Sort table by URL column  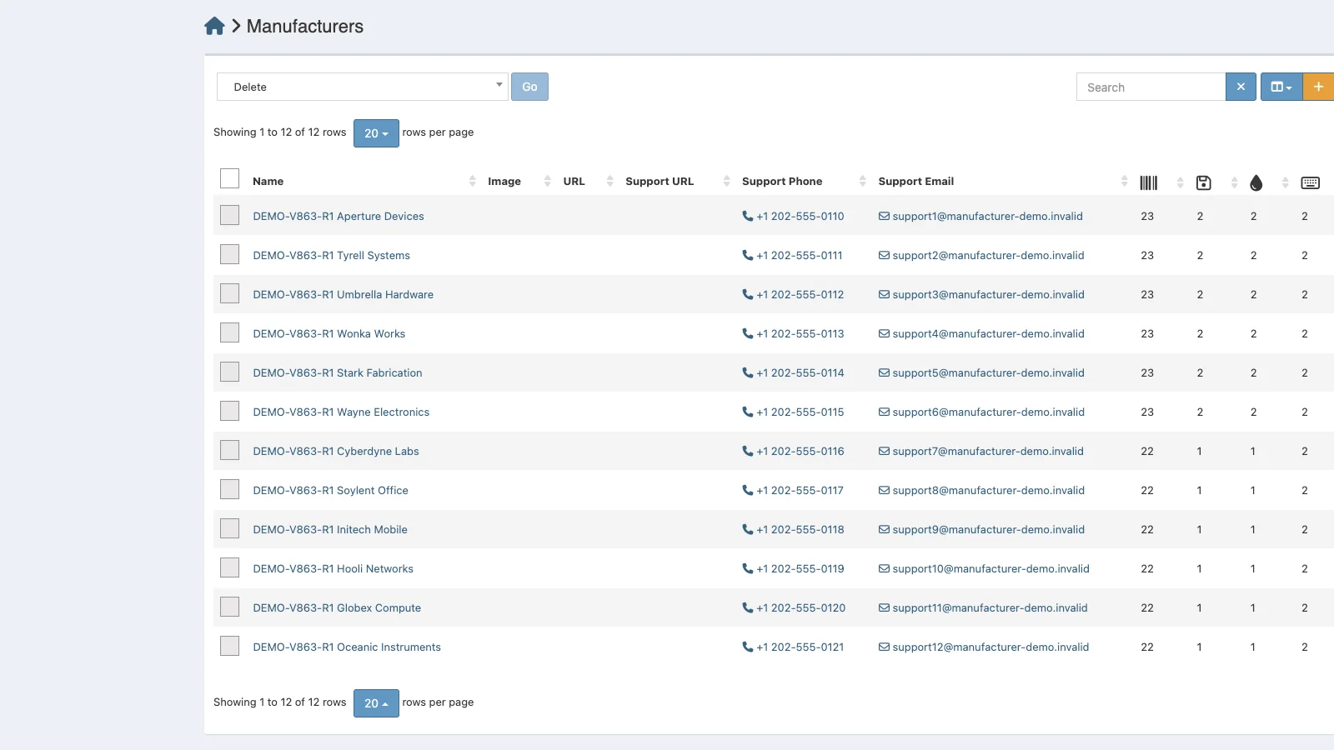[x=574, y=181]
